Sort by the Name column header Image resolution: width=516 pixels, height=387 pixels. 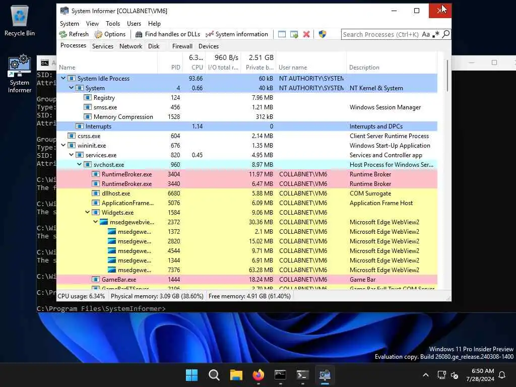pyautogui.click(x=107, y=62)
